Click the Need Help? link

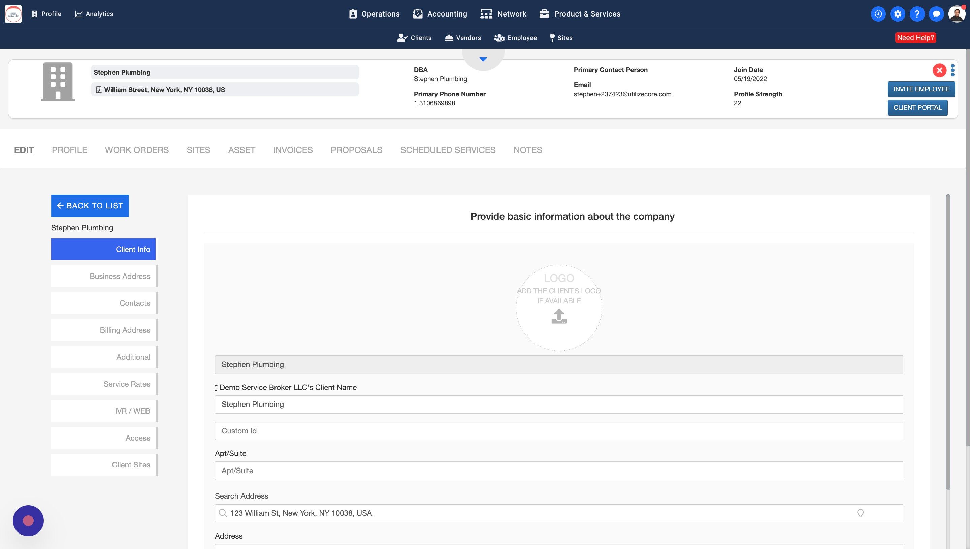tap(915, 38)
